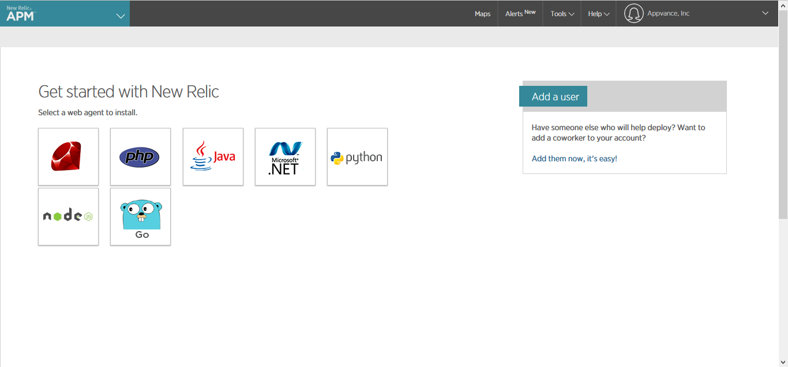Click the user avatar icon
Screen dimensions: 788x367
[x=633, y=13]
